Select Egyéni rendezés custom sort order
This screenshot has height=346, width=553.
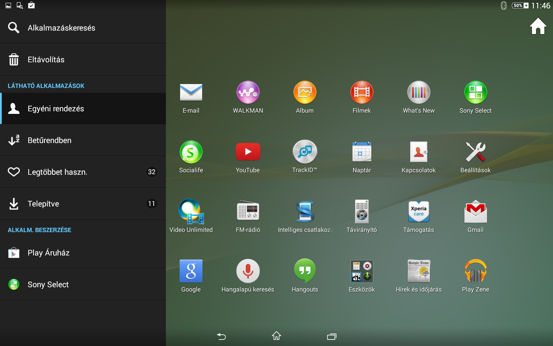pyautogui.click(x=83, y=109)
